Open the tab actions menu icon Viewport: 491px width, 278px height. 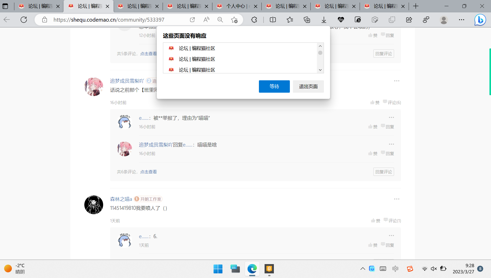5,6
